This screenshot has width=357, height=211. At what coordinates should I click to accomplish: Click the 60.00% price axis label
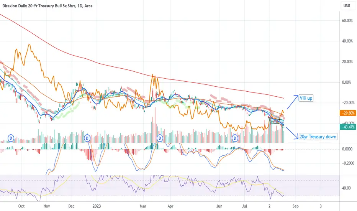coord(347,21)
